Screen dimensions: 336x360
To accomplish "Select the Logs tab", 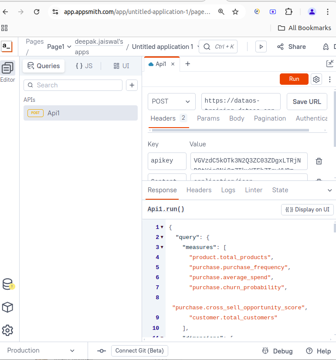I will click(228, 190).
